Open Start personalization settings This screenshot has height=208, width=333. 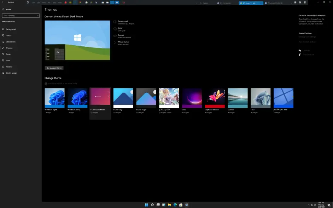click(x=6, y=60)
